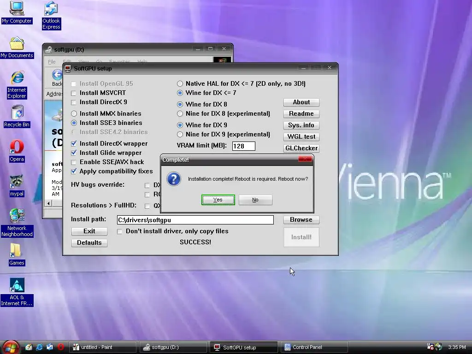Click the system tray scheduler icon
The image size is (472, 354).
pos(430,347)
